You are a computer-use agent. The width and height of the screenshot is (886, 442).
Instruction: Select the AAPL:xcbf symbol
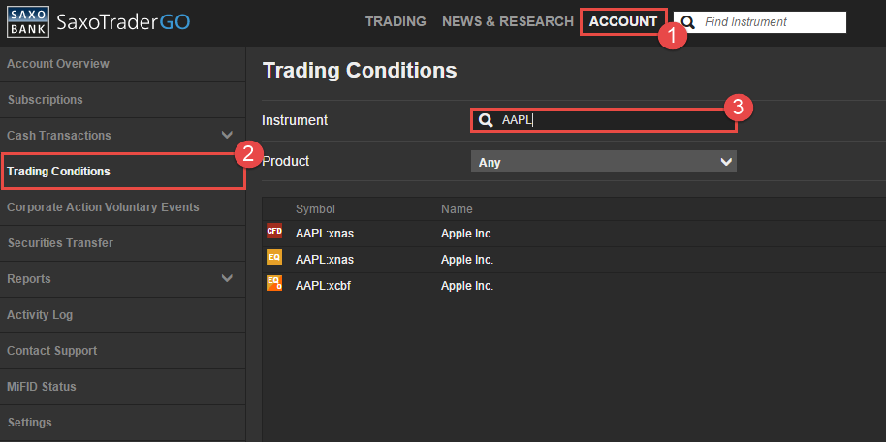(x=323, y=286)
